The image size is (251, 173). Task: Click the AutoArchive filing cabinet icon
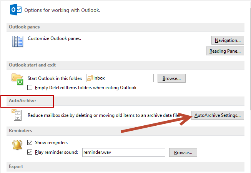point(17,115)
